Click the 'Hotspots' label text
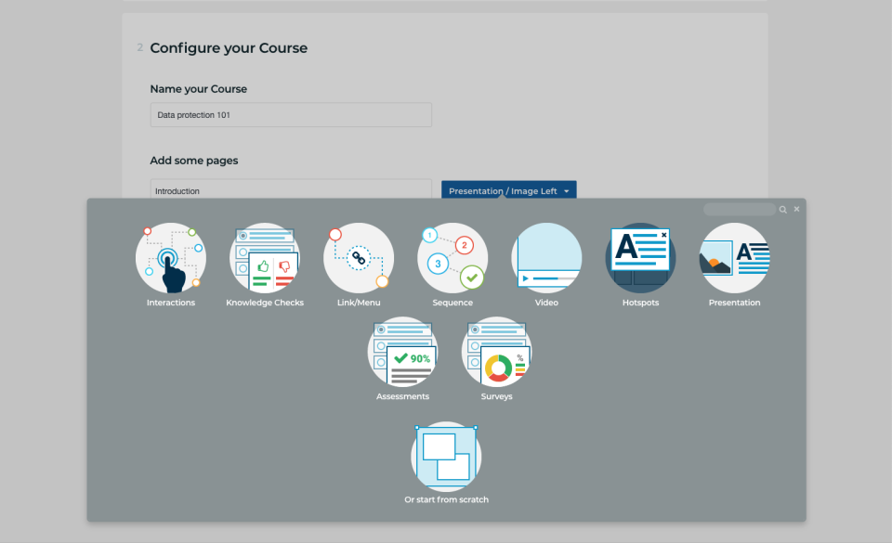This screenshot has height=543, width=892. point(640,303)
